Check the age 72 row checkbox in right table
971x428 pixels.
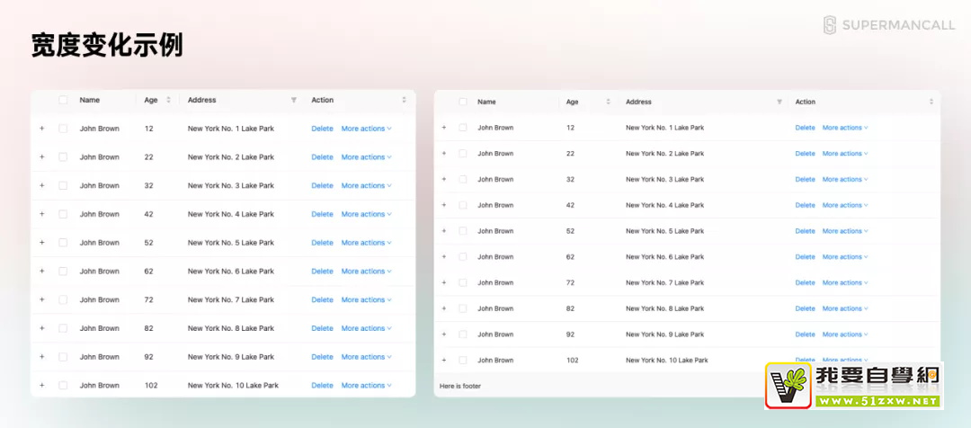[x=462, y=282]
